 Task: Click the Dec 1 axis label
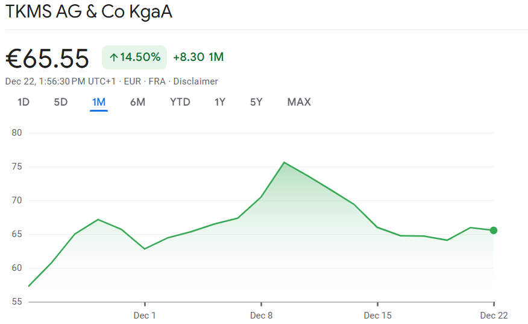pos(145,316)
